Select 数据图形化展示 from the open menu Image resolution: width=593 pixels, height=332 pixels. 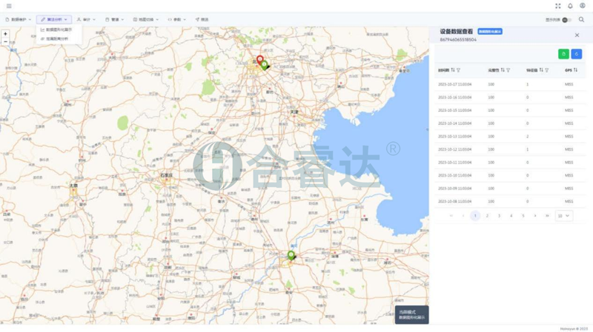tap(59, 30)
